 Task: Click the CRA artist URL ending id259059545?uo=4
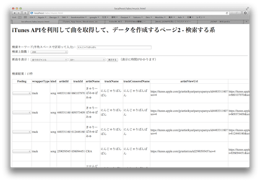point(183,151)
